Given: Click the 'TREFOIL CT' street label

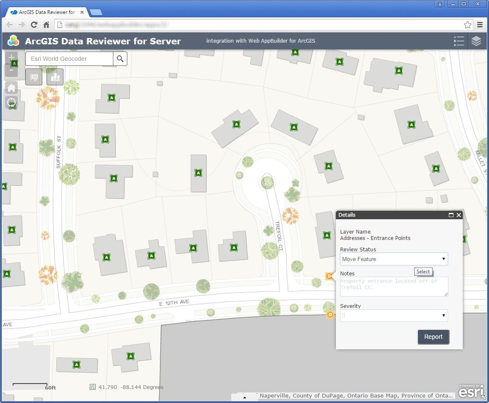Looking at the screenshot, I should pos(279,236).
